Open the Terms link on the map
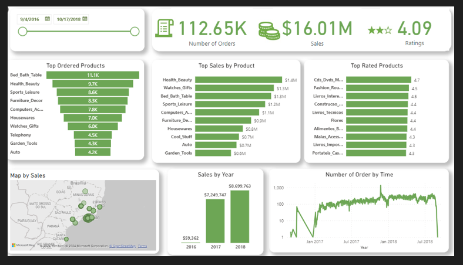The image size is (463, 265). 142,246
